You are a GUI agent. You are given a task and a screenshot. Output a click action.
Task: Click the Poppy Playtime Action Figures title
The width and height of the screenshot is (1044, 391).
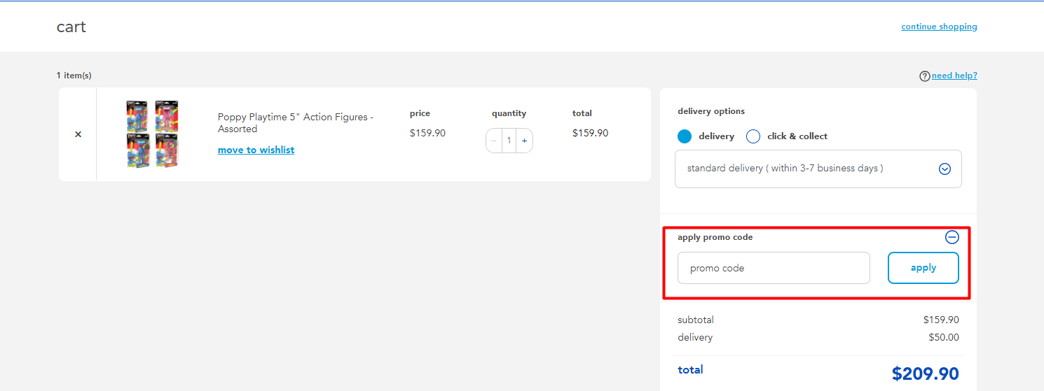(296, 122)
